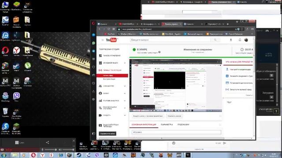Click the dark help and feedback button

click(108, 133)
